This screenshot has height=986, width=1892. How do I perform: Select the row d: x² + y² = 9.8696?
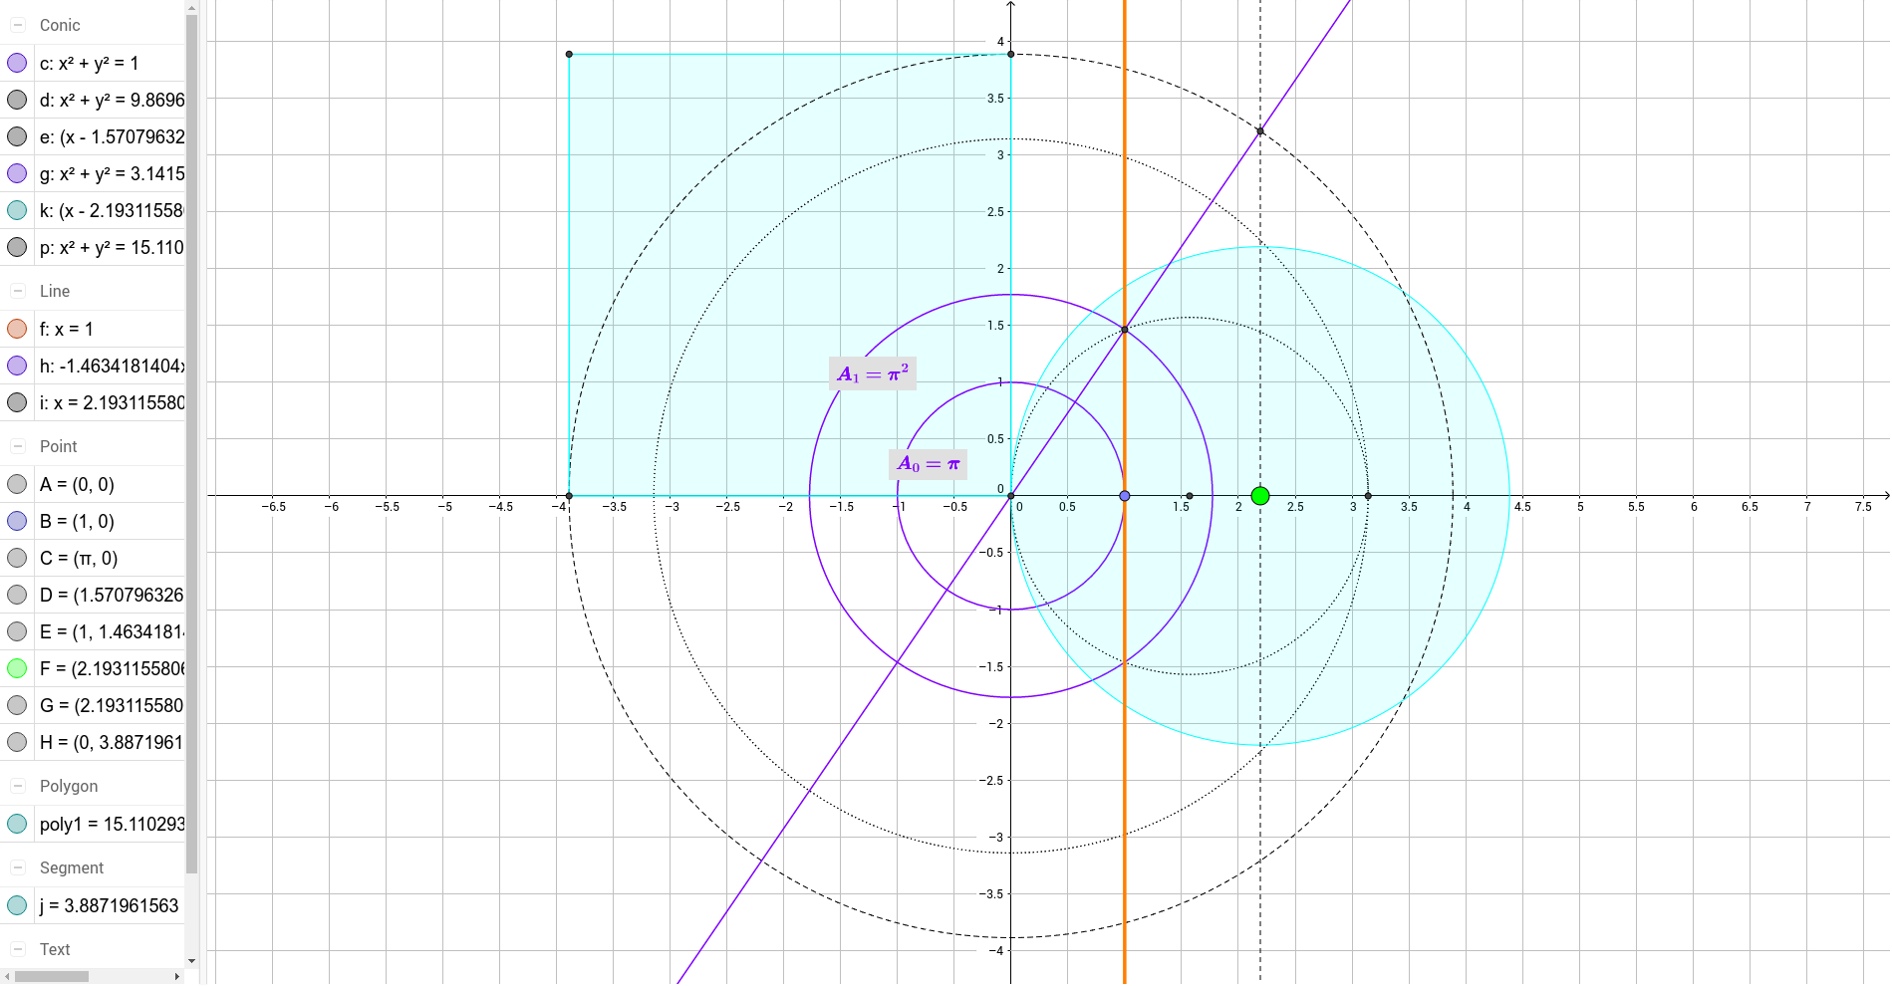pyautogui.click(x=93, y=100)
